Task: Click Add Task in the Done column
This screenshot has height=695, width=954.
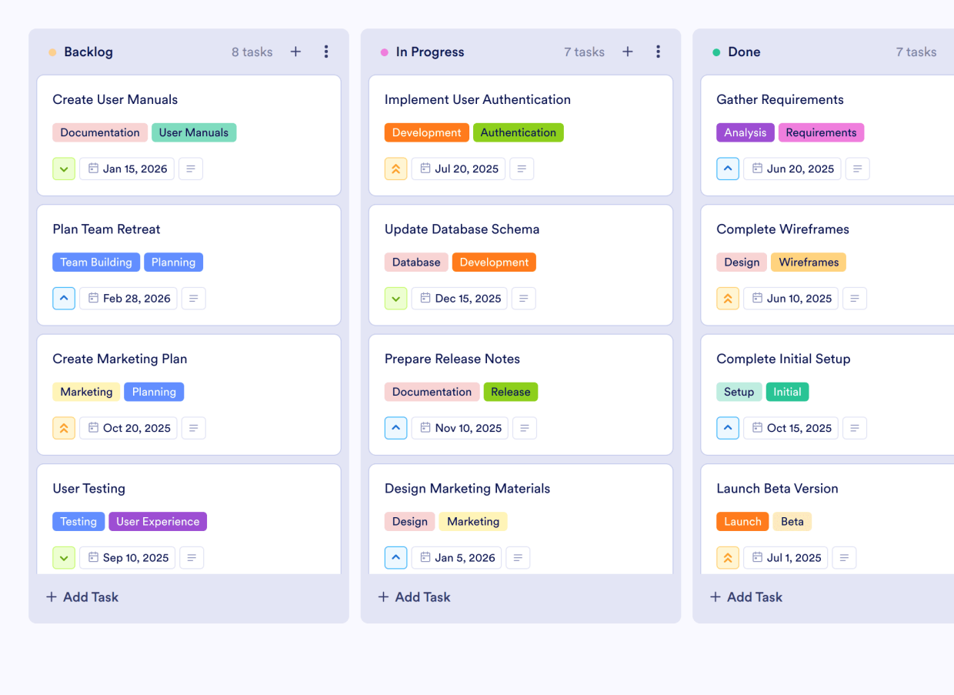Action: [x=746, y=596]
